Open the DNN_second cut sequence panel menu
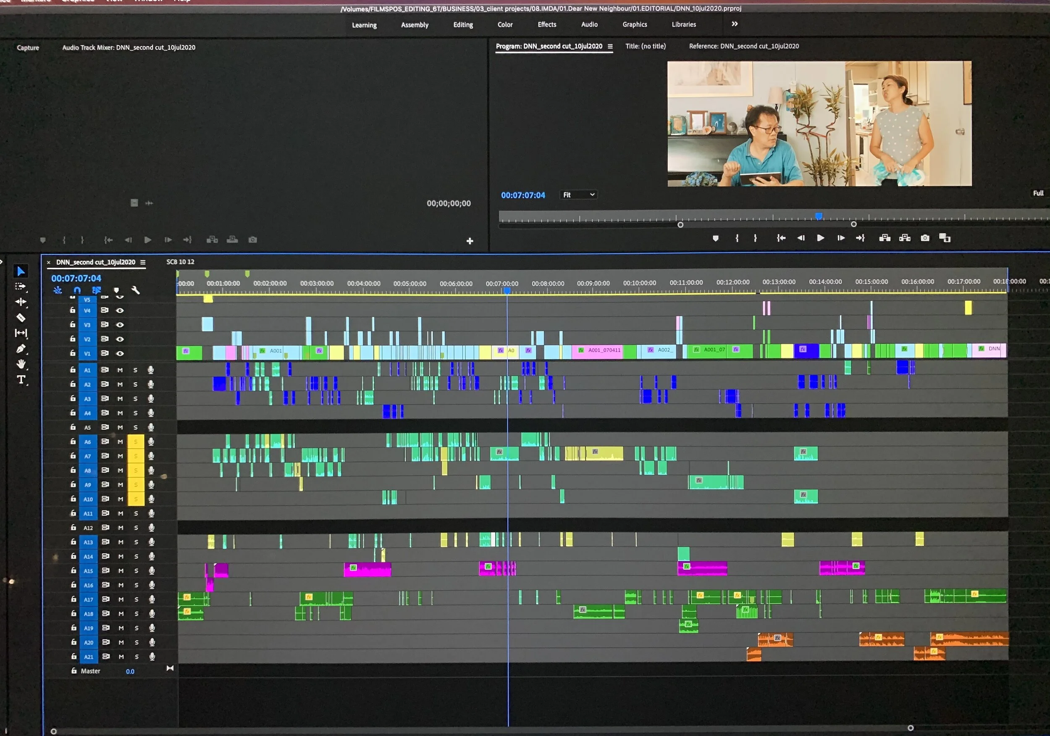1050x736 pixels. tap(143, 262)
